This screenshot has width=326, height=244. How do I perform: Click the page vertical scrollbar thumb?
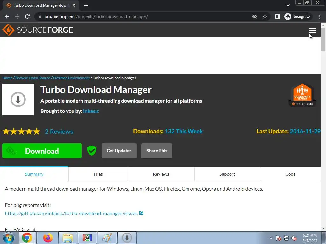tap(323, 39)
